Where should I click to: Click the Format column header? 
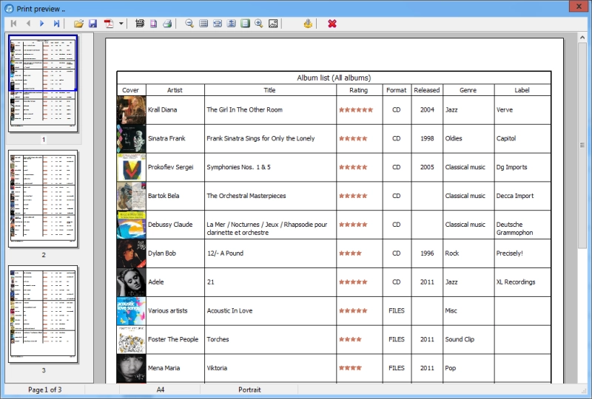coord(397,90)
